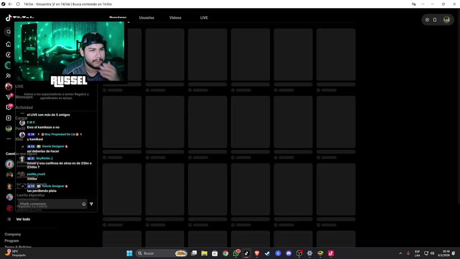The image size is (460, 259).
Task: Click the translate page icon in title bar
Action: point(414,4)
